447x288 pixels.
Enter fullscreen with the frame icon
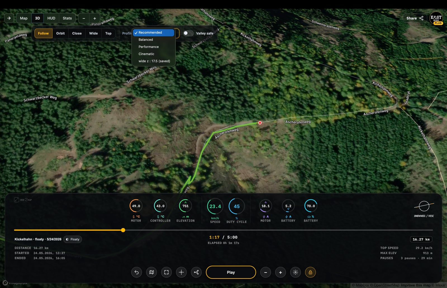(166, 272)
